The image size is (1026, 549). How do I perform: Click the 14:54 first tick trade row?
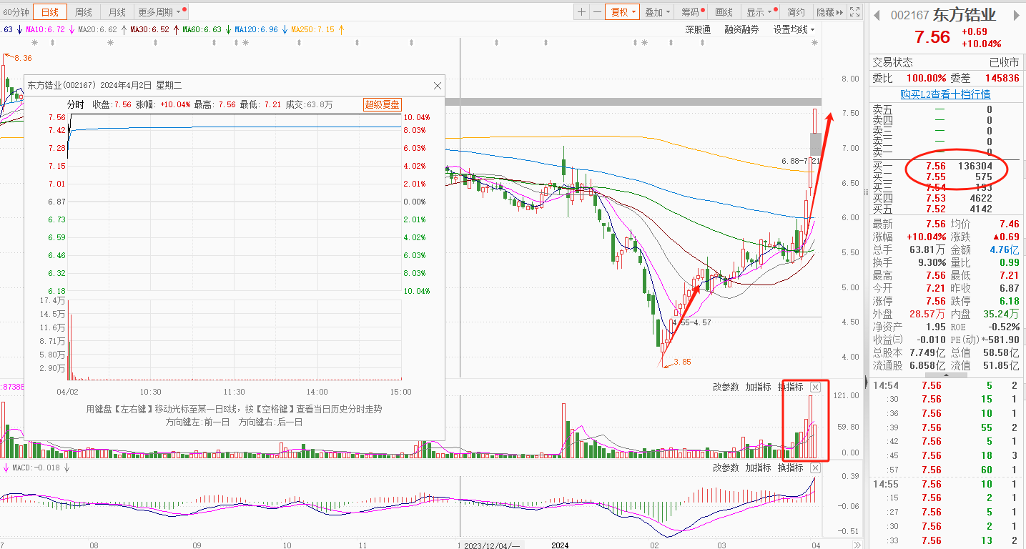tap(945, 385)
